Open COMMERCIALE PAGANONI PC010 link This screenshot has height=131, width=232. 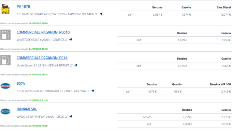43,32
